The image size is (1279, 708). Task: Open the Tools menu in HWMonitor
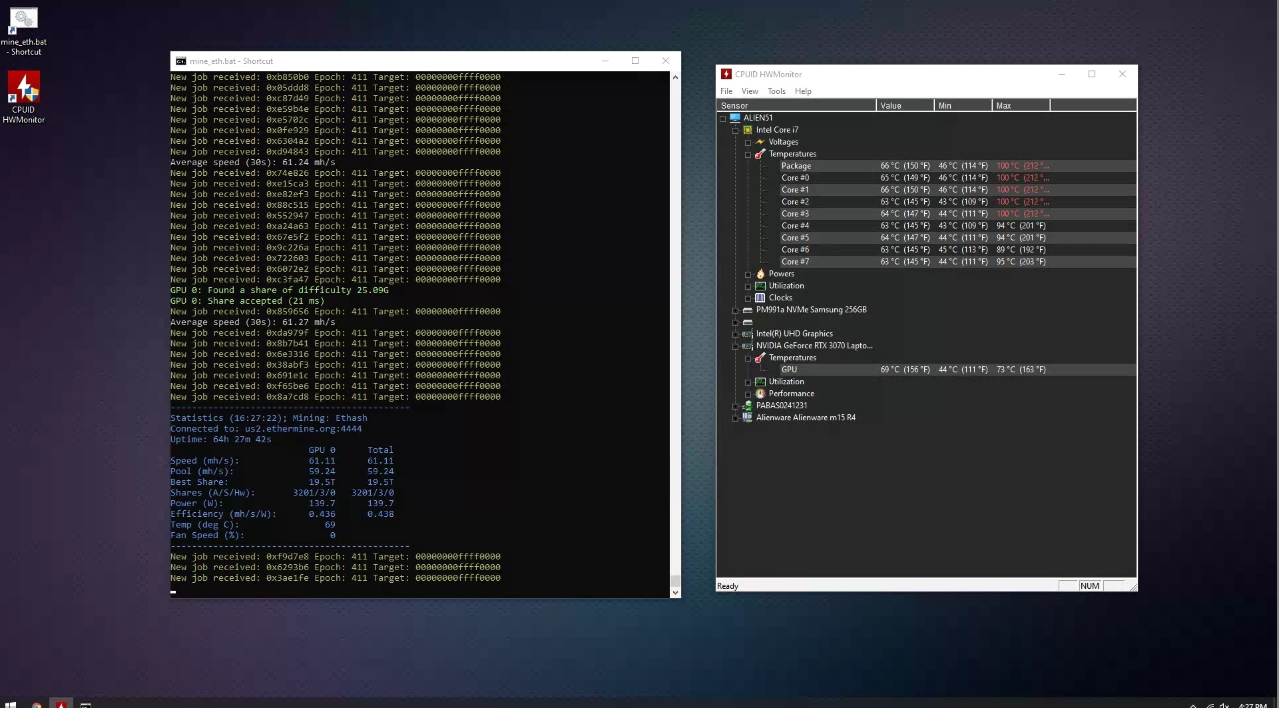(776, 91)
